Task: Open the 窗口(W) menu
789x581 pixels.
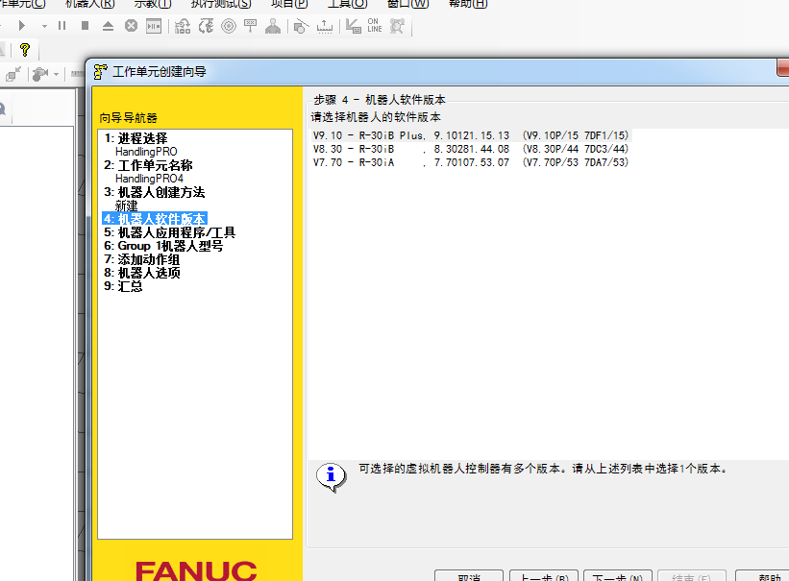Action: pyautogui.click(x=408, y=4)
